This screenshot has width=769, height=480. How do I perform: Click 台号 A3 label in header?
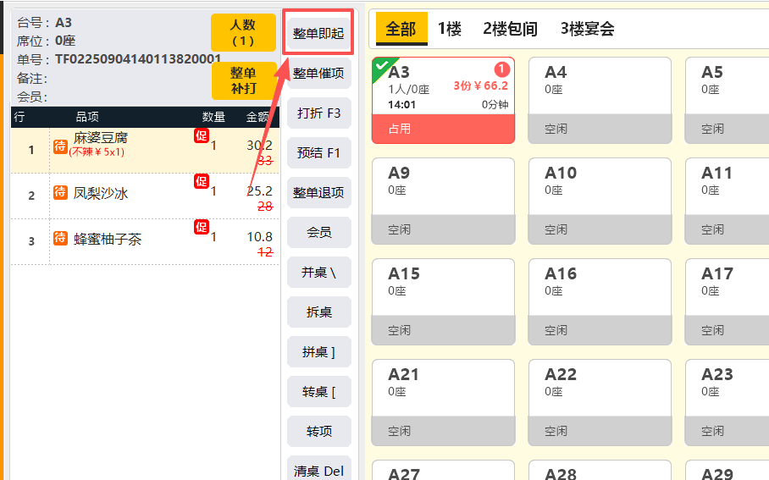pos(44,23)
